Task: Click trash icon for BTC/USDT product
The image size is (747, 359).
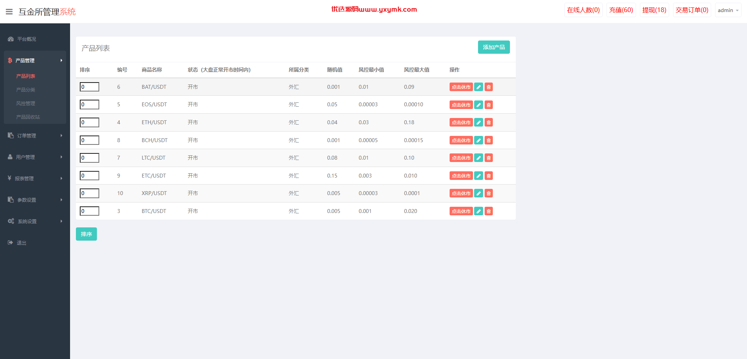Action: coord(489,211)
